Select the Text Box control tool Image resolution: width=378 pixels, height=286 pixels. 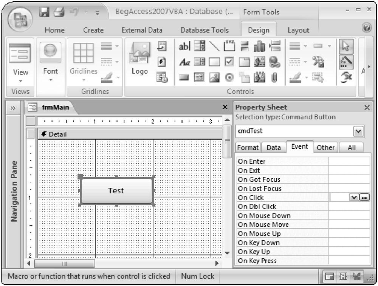pyautogui.click(x=184, y=47)
